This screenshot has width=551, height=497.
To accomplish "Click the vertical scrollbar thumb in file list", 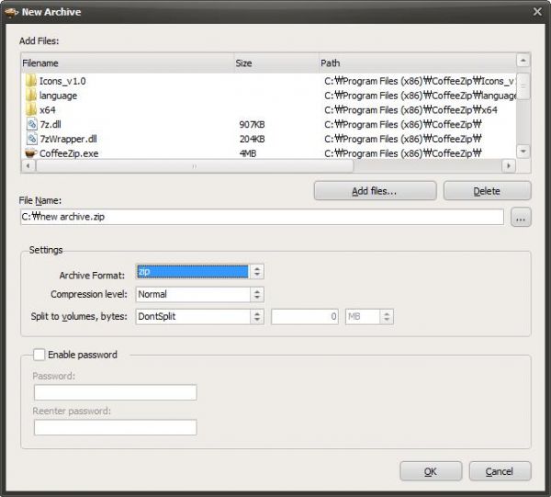I will (523, 85).
